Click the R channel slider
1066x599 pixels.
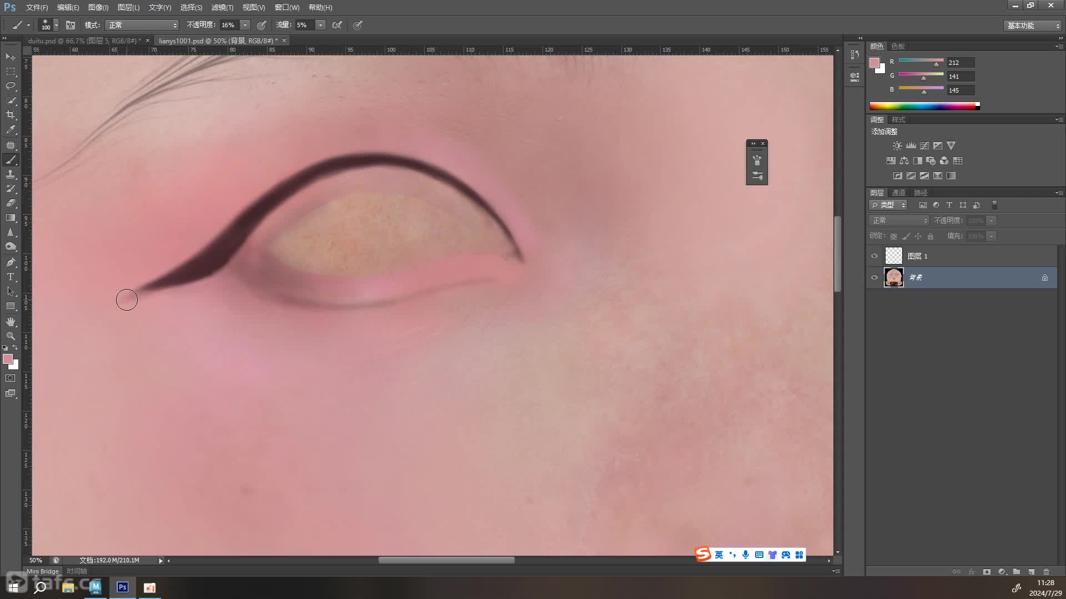click(921, 61)
